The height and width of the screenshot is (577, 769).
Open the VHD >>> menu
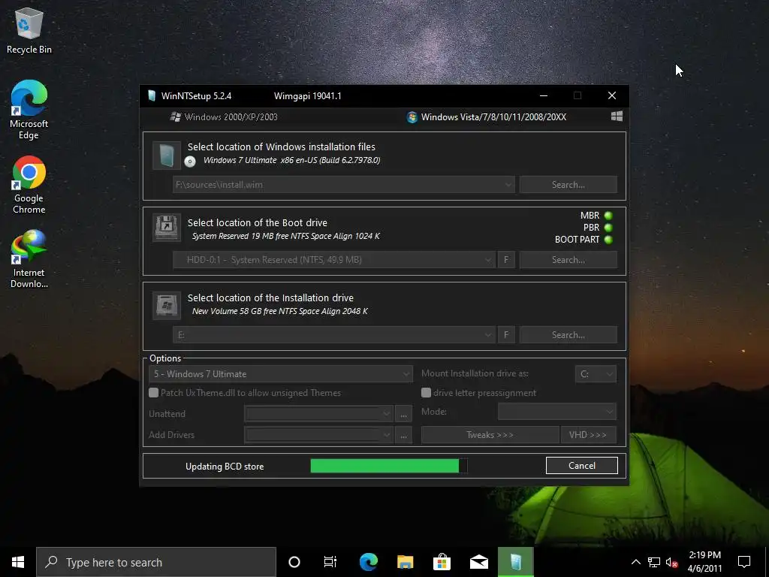(588, 435)
